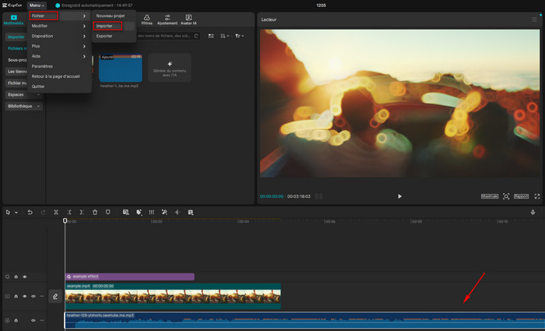This screenshot has width=545, height=331.
Task: Open the Avatar IA panel
Action: (x=188, y=20)
